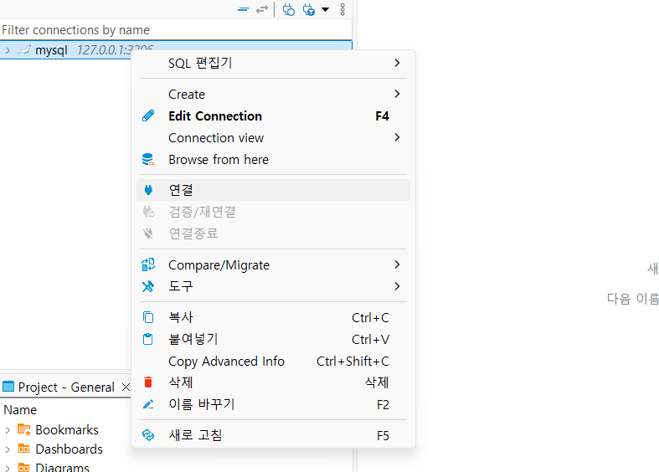
Task: Choose 이름 바꾸기 rename entry
Action: [x=273, y=404]
